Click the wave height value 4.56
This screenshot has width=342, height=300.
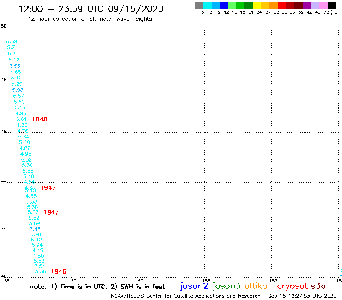[x=22, y=125]
